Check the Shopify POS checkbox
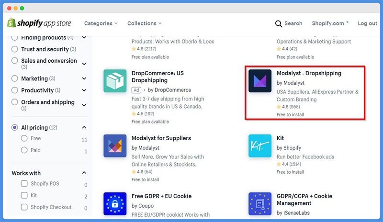 [24, 183]
